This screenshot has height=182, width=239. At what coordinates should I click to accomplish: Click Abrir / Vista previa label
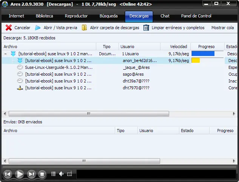pos(60,28)
